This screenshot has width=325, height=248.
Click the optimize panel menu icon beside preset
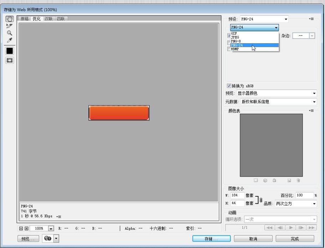point(311,19)
